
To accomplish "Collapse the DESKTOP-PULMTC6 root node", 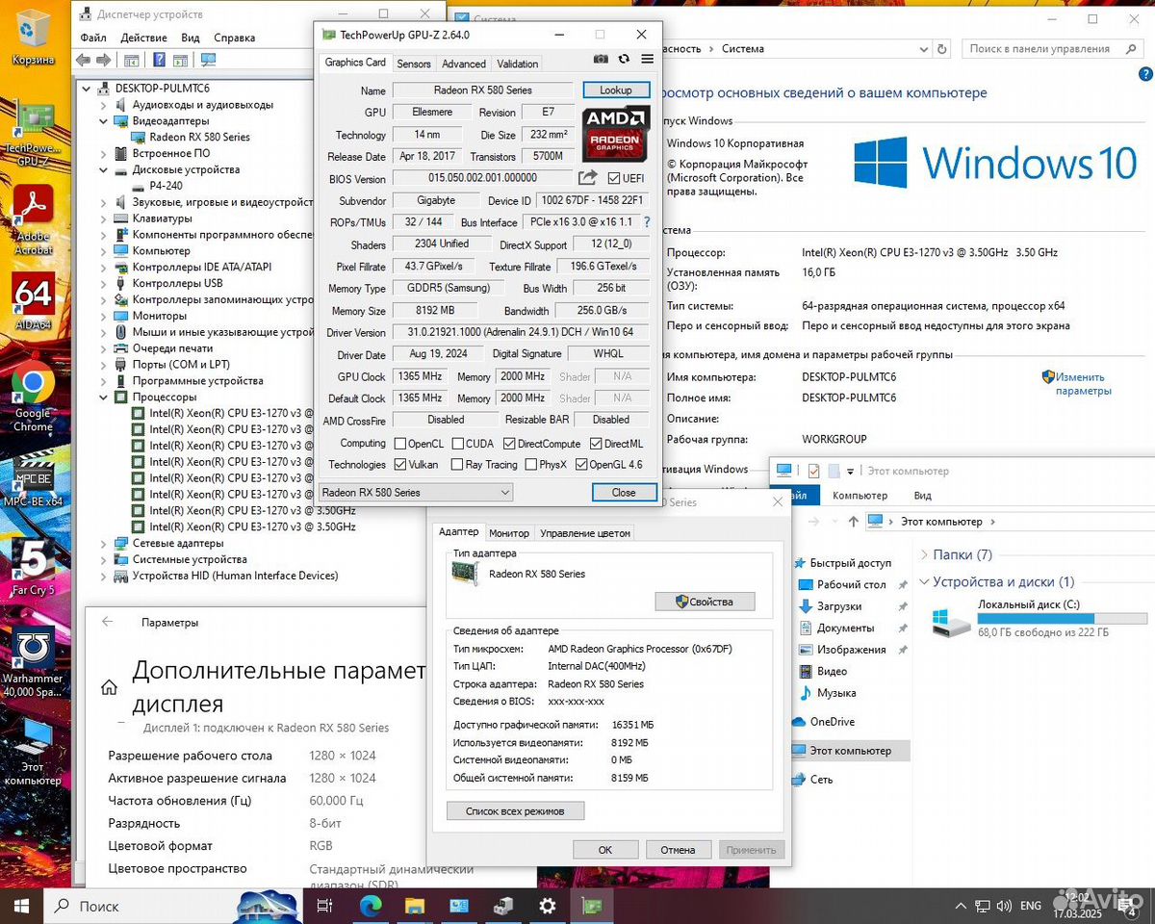I will pos(87,88).
